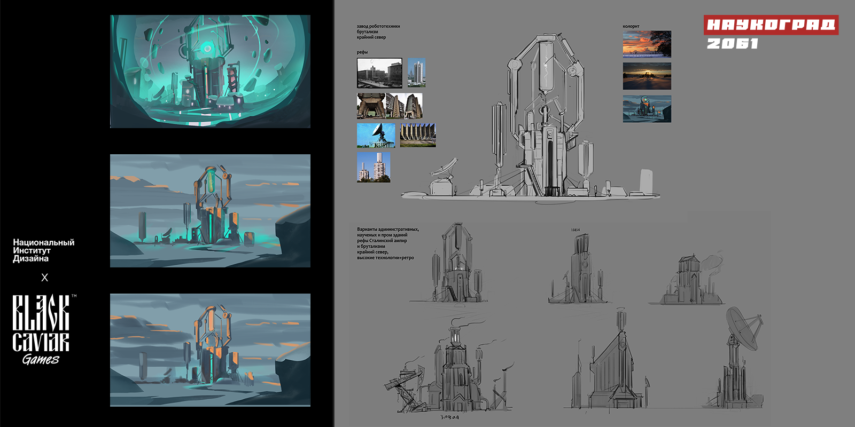Open the blue painted factory color reference
The width and height of the screenshot is (855, 427).
[x=647, y=109]
